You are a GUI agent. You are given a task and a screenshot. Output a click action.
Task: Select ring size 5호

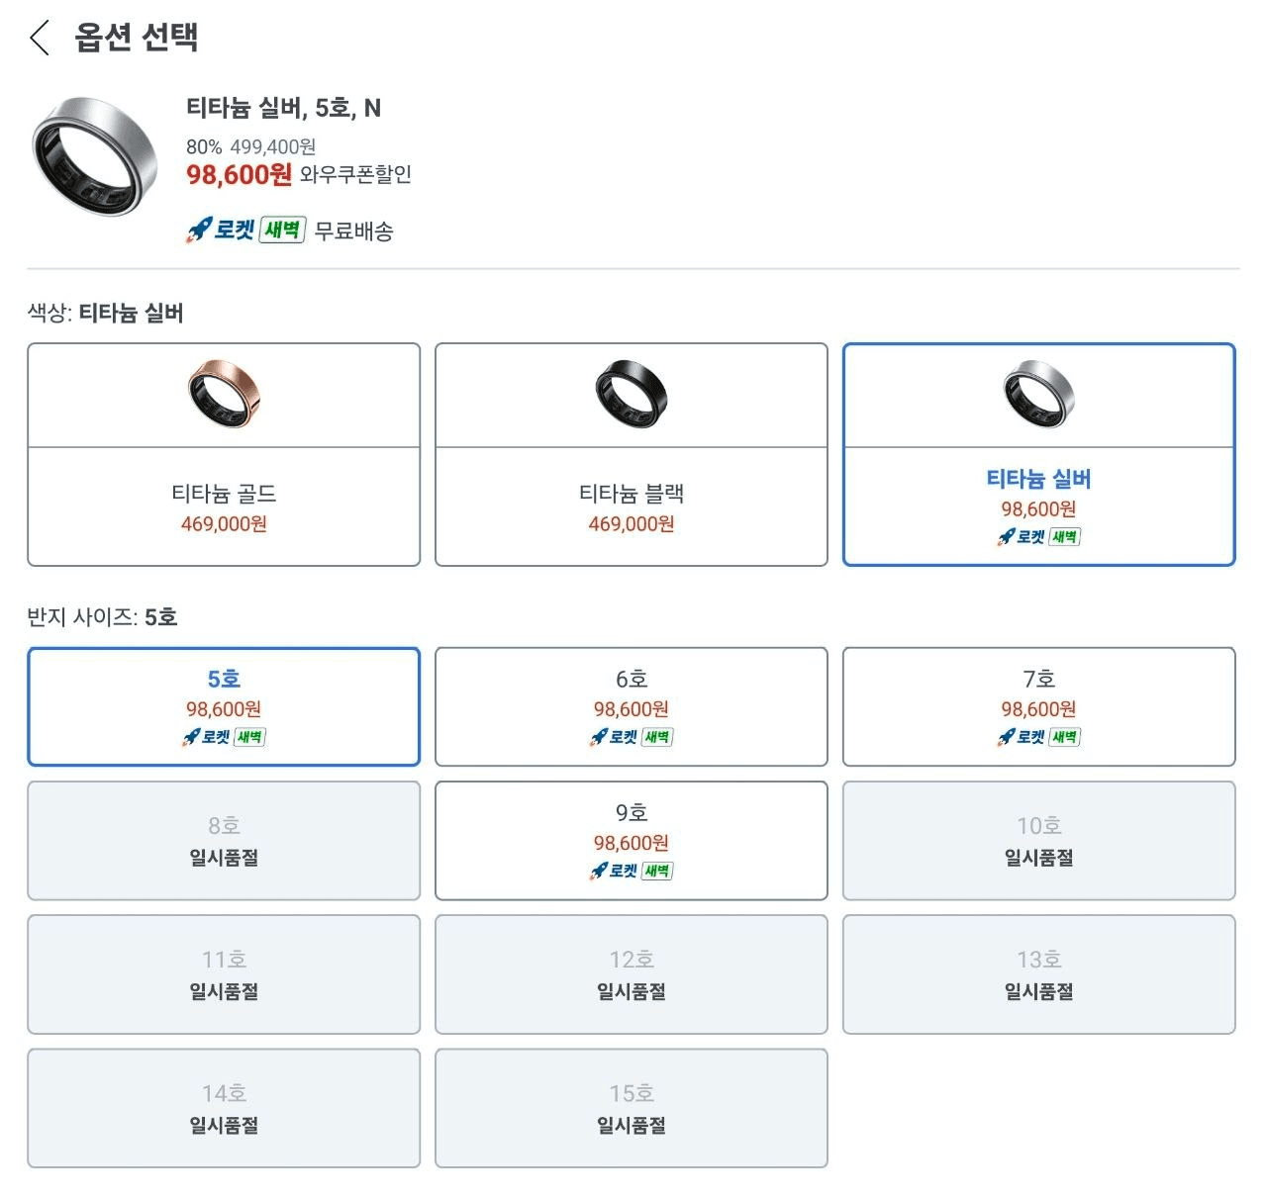click(x=224, y=705)
